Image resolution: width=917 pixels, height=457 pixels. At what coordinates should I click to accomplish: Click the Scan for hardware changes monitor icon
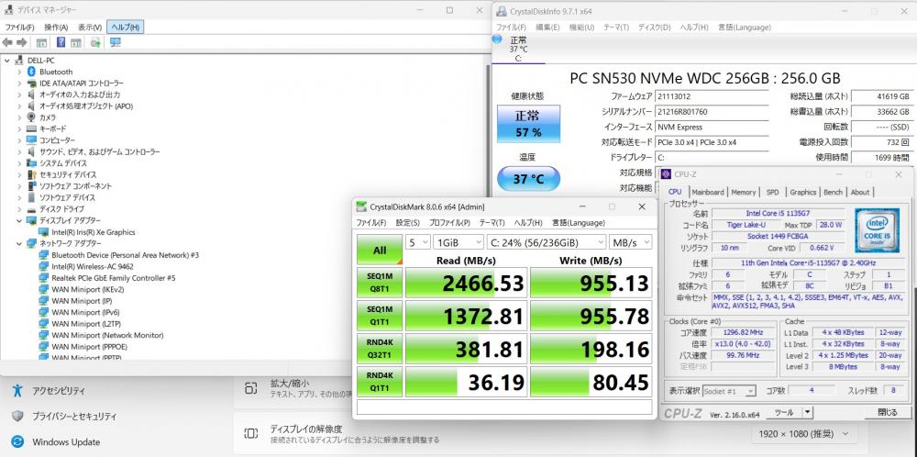tap(115, 42)
